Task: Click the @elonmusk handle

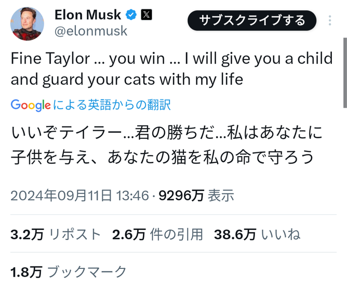Action: point(90,31)
